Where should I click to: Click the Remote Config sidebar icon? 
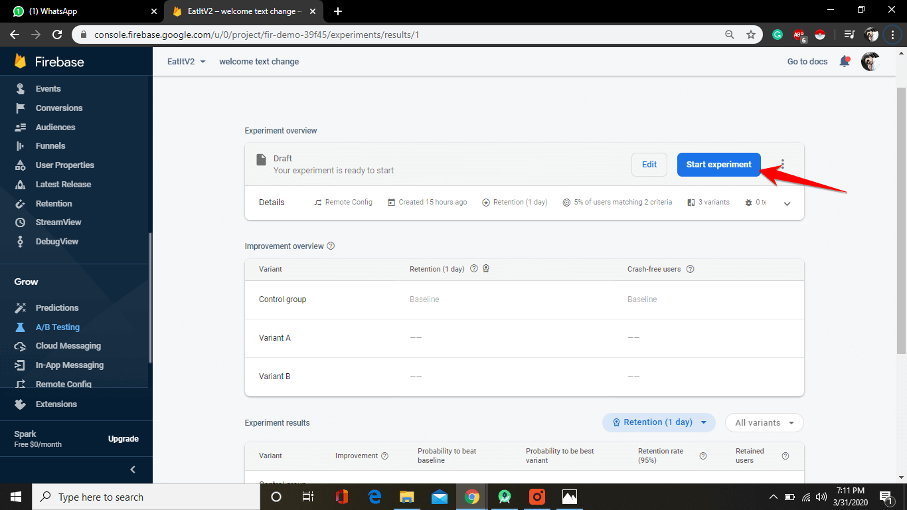point(21,384)
